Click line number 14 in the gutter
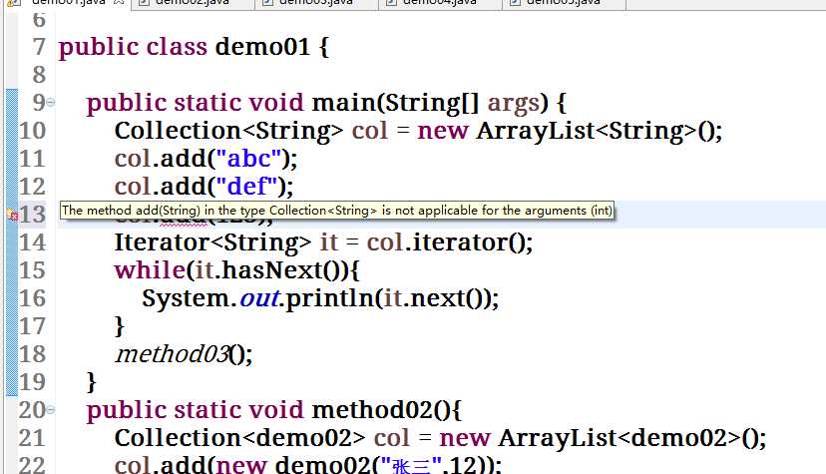Image resolution: width=826 pixels, height=474 pixels. pyautogui.click(x=32, y=242)
